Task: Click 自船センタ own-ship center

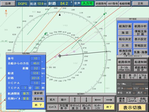Action: tap(143, 100)
